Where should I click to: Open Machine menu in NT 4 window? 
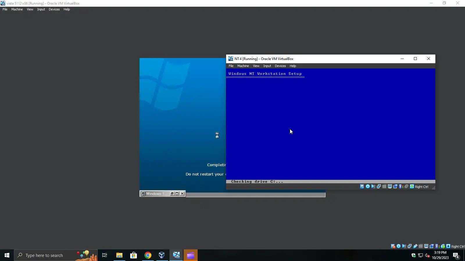tap(243, 66)
